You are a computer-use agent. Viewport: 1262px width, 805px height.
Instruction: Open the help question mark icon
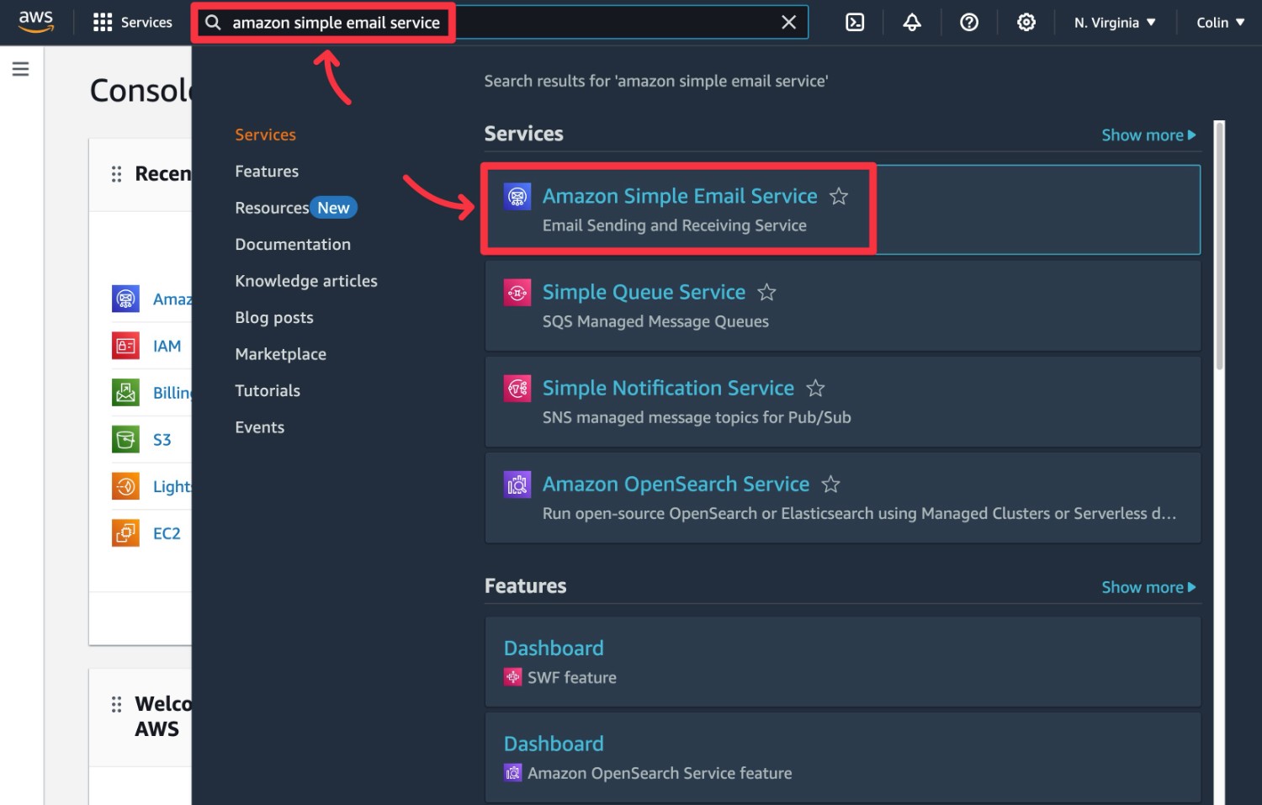coord(969,23)
